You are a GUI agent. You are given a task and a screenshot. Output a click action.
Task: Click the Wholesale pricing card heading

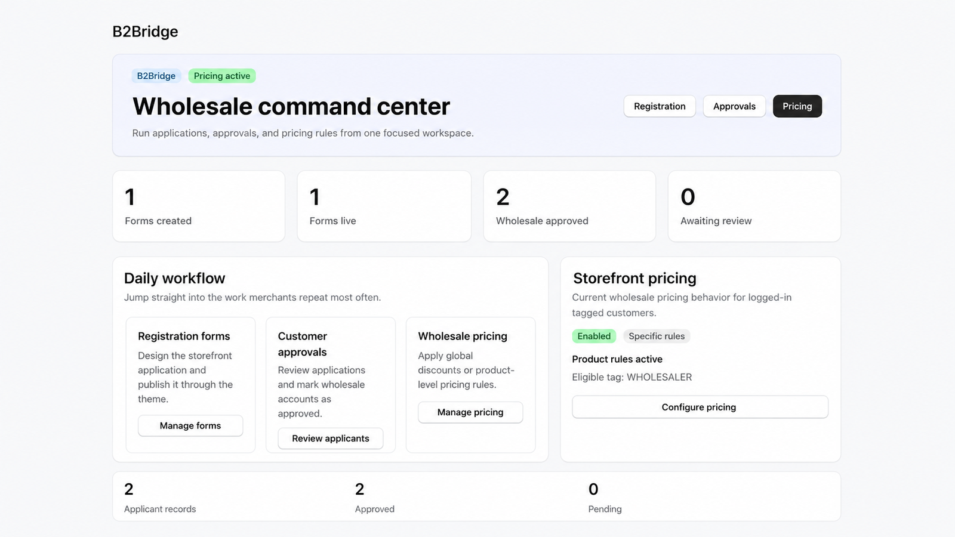point(463,337)
